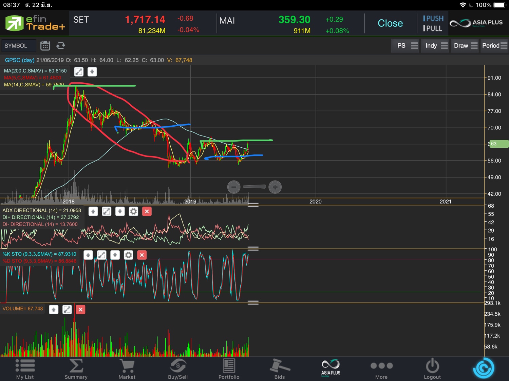Expand the Indy indicators menu
The width and height of the screenshot is (509, 381).
[x=436, y=46]
